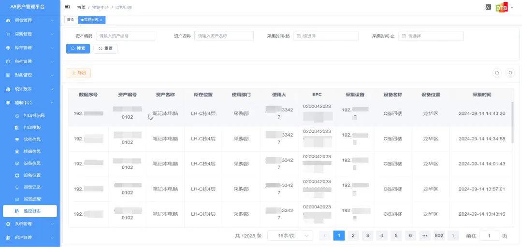This screenshot has width=522, height=247.
Task: Jump to page 802 in pagination
Action: click(x=439, y=235)
